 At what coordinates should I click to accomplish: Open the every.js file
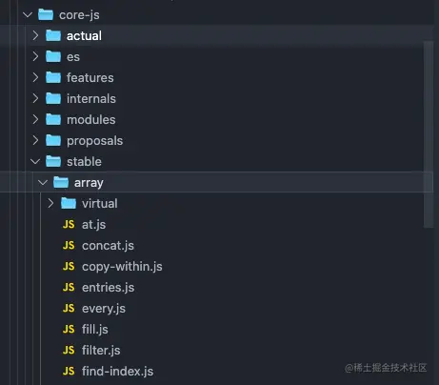104,308
